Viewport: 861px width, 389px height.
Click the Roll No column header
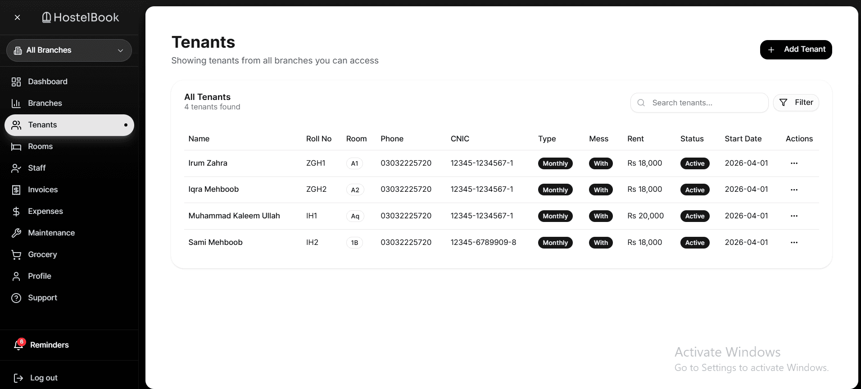tap(319, 139)
